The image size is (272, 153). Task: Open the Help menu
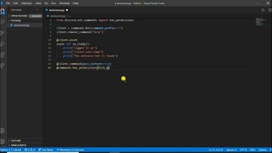(x=76, y=3)
